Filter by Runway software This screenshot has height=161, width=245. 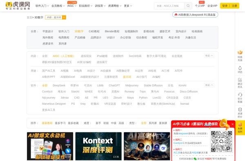tap(129, 91)
